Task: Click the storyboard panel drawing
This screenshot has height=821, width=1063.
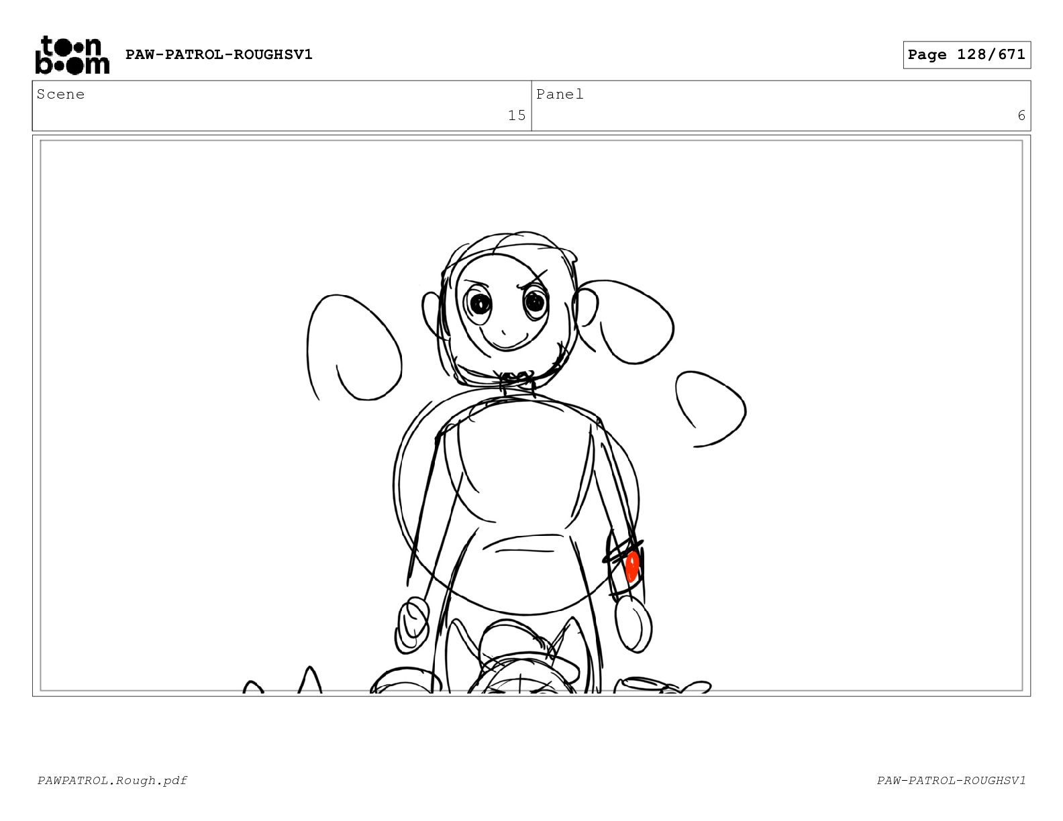Action: pos(531,415)
